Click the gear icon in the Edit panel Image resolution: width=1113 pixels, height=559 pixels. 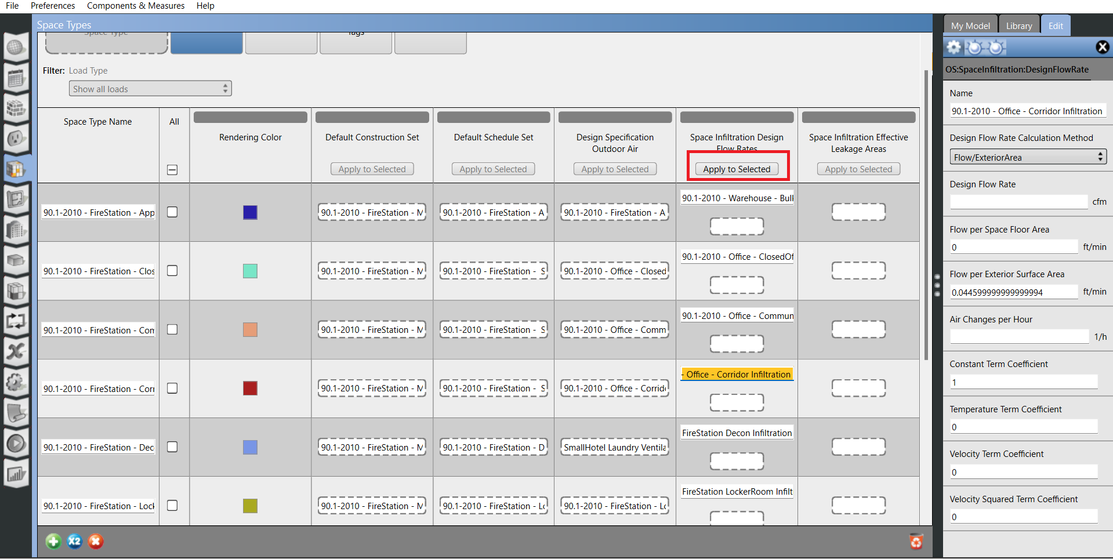[x=954, y=47]
